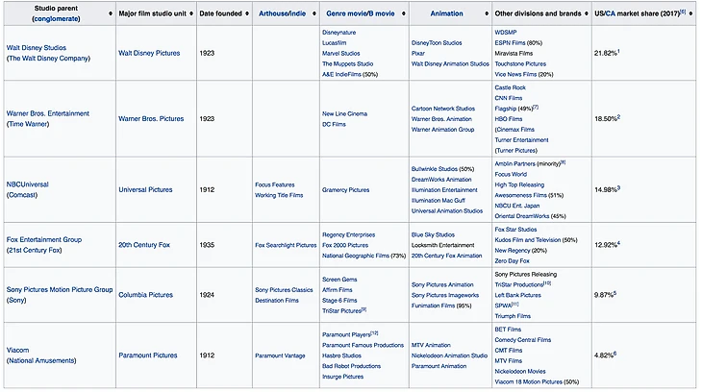
Task: Open the Illumination Entertainment link
Action: point(444,190)
